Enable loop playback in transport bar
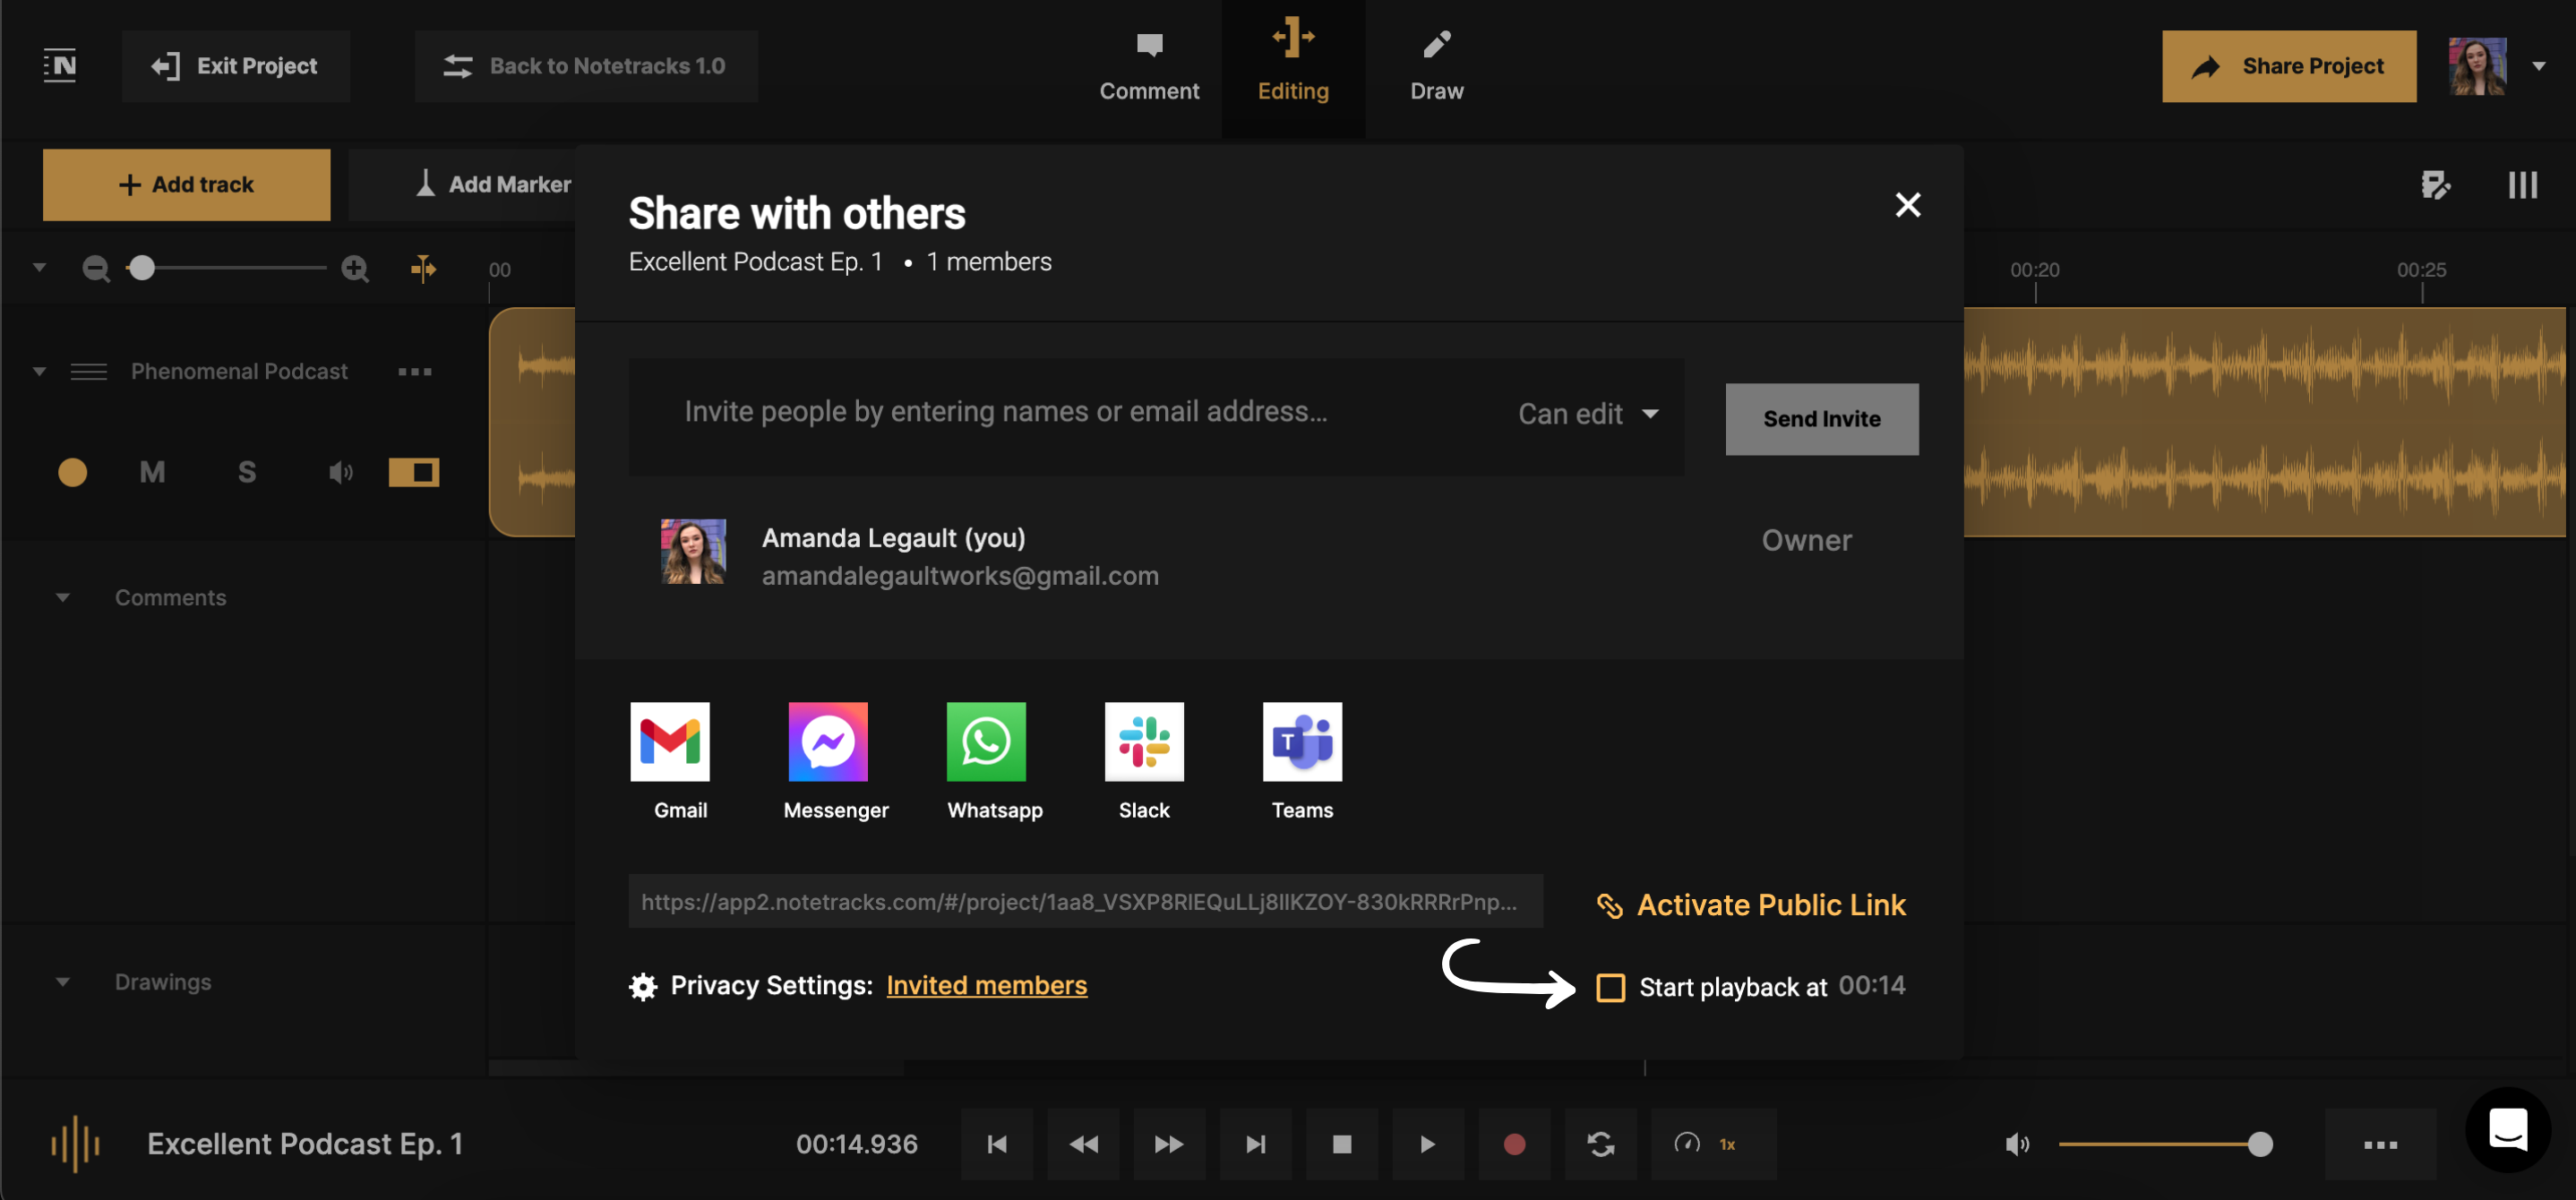 point(1600,1143)
